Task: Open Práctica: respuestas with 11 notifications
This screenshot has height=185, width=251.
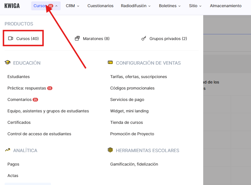Action: click(27, 88)
